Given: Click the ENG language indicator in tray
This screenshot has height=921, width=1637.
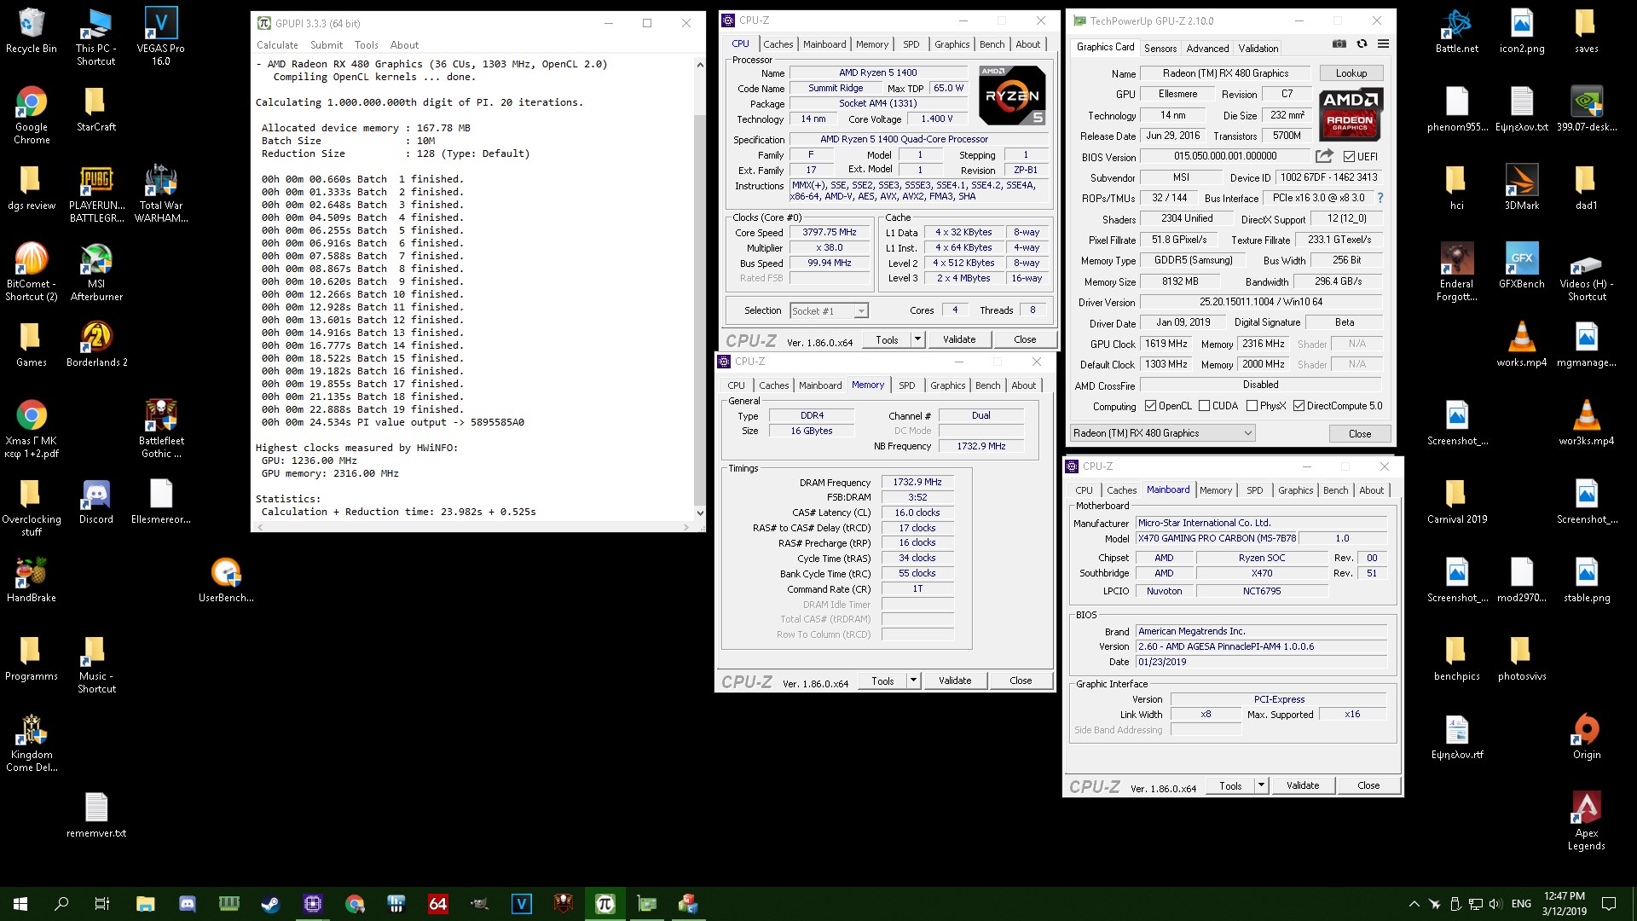Looking at the screenshot, I should [1521, 904].
